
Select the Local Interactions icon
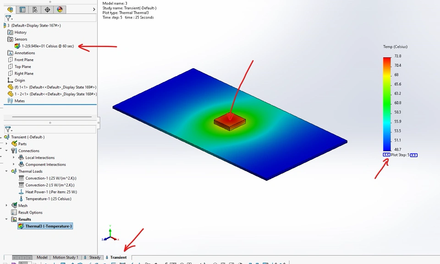pos(21,157)
